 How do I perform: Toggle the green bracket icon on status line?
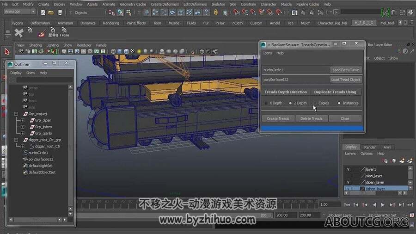tap(385, 12)
